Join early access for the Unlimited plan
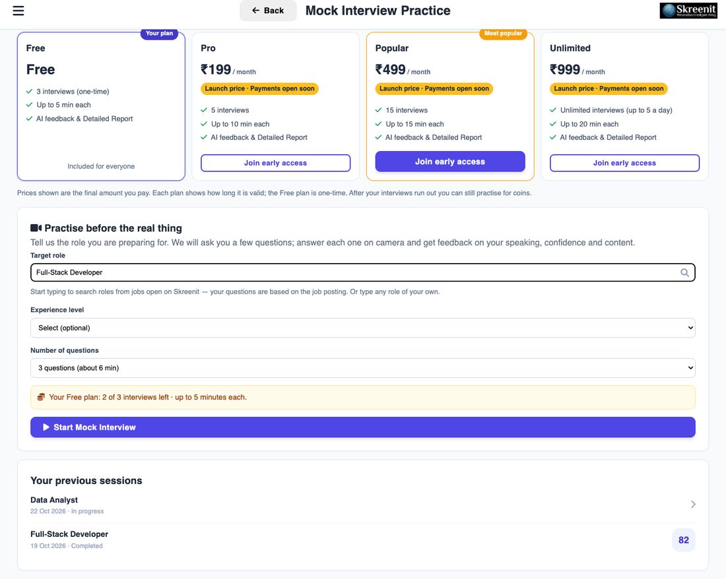The height and width of the screenshot is (579, 726). coord(624,163)
